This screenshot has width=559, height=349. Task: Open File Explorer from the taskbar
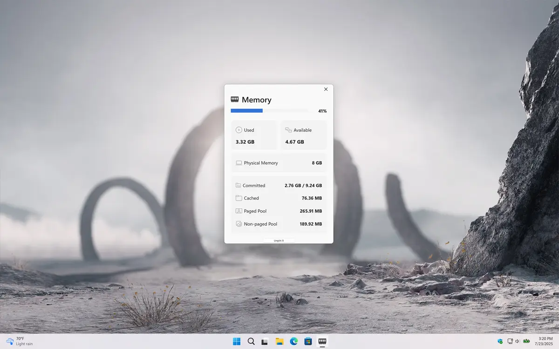[x=279, y=342]
